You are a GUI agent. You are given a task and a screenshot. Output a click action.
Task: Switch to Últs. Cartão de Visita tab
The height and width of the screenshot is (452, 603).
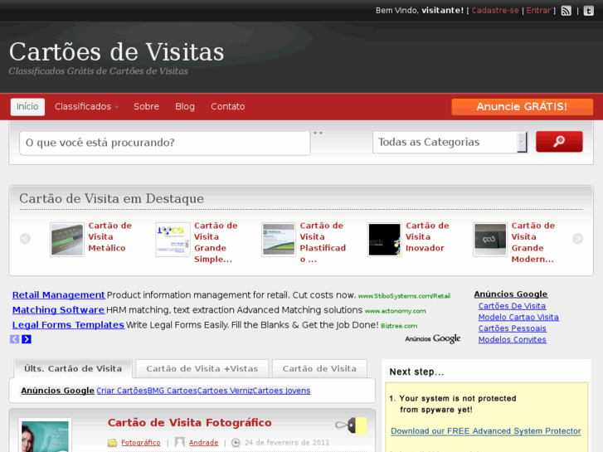click(73, 368)
